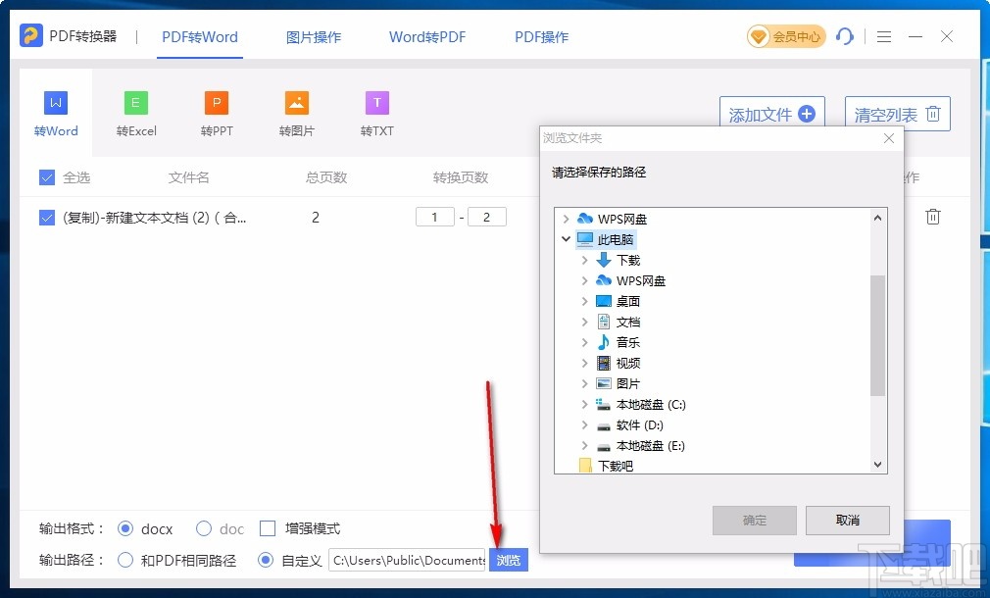Viewport: 990px width, 598px height.
Task: Enable the 增强模式 checkbox
Action: [x=267, y=528]
